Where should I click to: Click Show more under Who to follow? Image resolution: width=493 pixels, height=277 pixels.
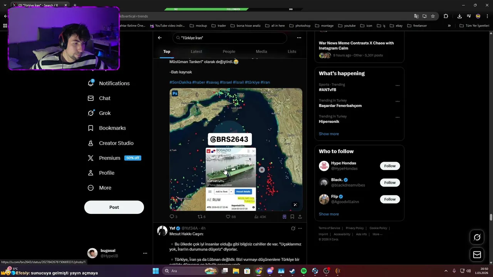point(329,214)
